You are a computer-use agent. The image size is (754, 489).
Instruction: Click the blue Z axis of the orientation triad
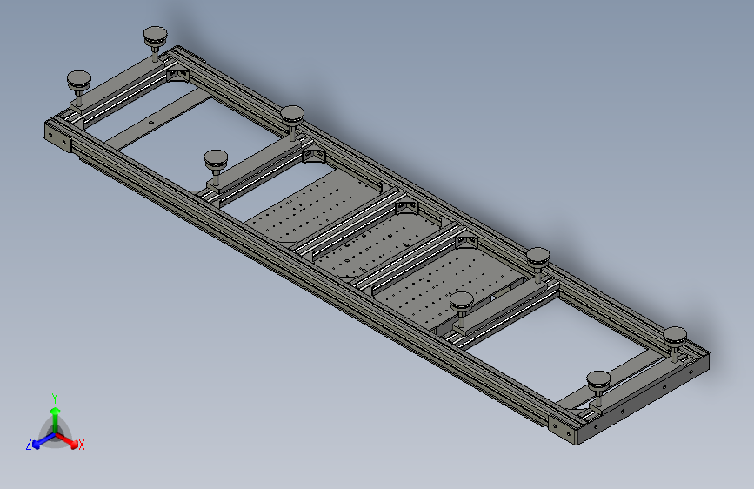(x=43, y=440)
